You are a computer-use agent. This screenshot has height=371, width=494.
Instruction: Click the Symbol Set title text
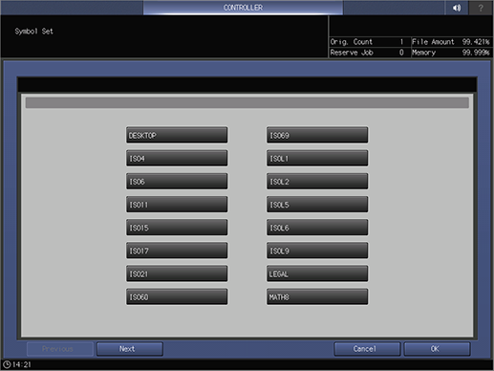pyautogui.click(x=33, y=32)
